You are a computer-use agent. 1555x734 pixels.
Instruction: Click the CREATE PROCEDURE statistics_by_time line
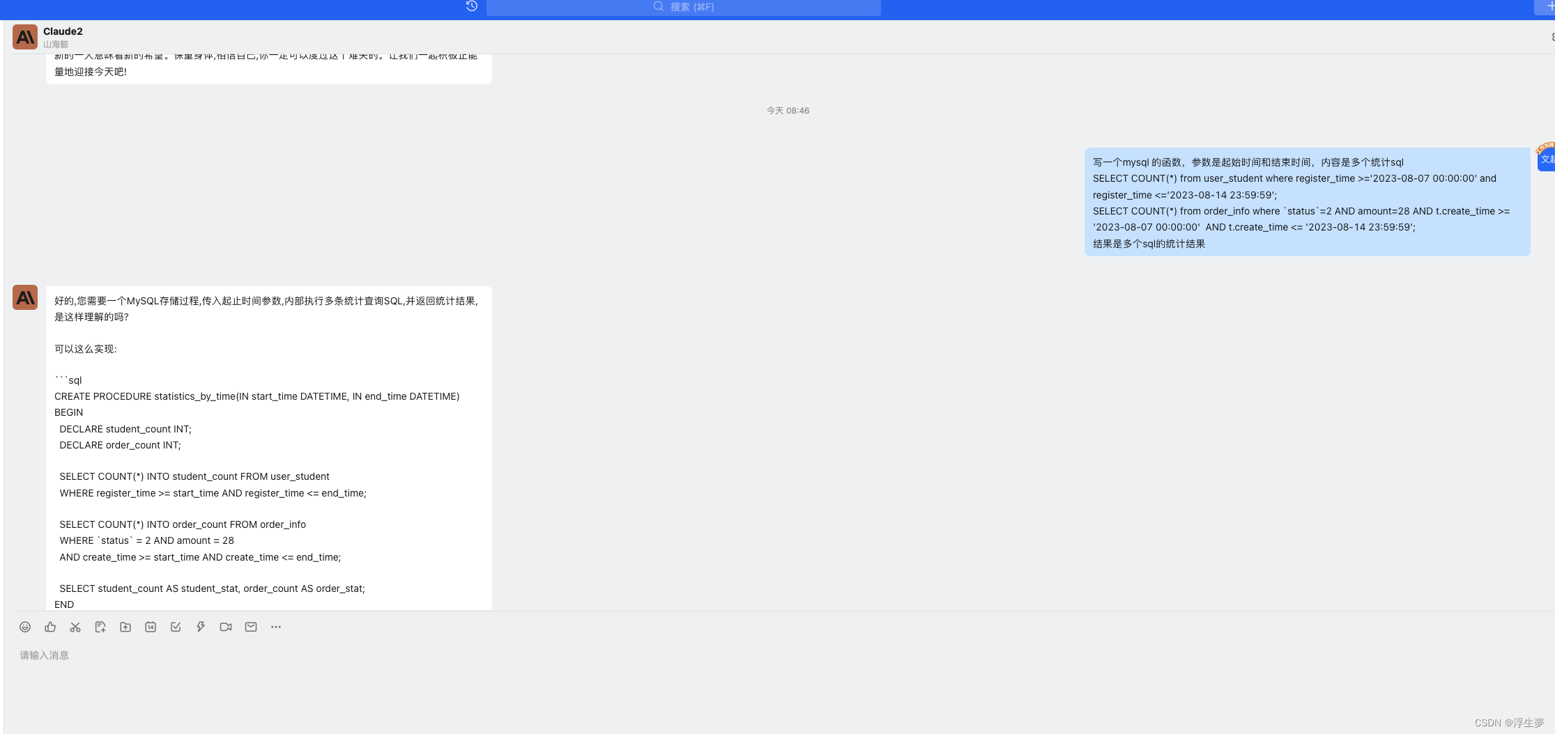[x=256, y=396]
